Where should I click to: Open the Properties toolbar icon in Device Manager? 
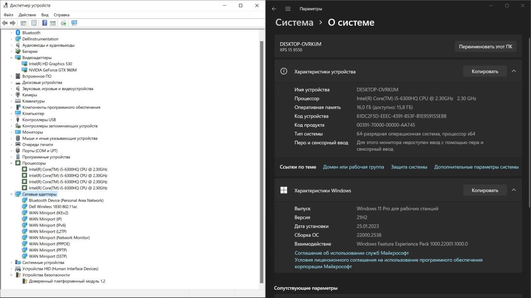click(x=34, y=23)
